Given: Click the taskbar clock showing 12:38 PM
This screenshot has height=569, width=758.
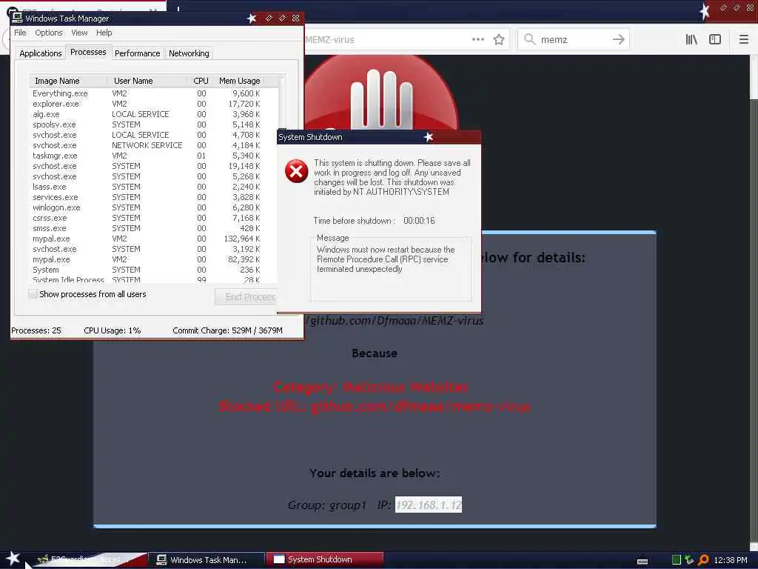Looking at the screenshot, I should (x=731, y=560).
